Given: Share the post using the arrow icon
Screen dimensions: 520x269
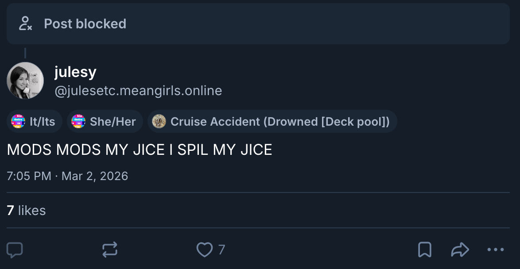Looking at the screenshot, I should (x=460, y=250).
